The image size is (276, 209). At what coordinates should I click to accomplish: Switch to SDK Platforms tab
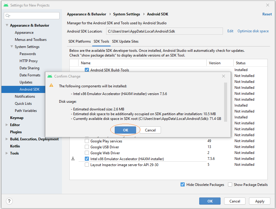(79, 41)
